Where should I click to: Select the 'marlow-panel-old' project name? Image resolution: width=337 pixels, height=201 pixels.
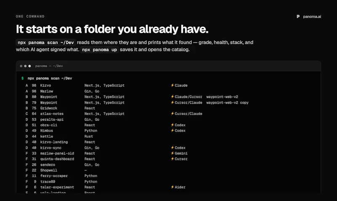pyautogui.click(x=57, y=153)
